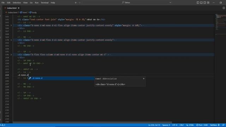Click the minimap code overview
The width and height of the screenshot is (226, 127).
pos(220,24)
